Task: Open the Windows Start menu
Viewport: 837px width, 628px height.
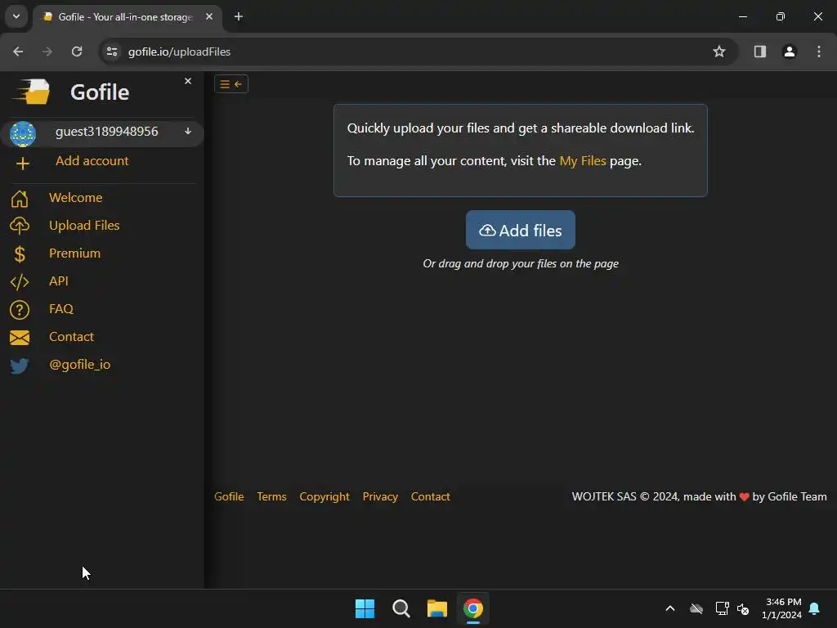Action: coord(365,608)
